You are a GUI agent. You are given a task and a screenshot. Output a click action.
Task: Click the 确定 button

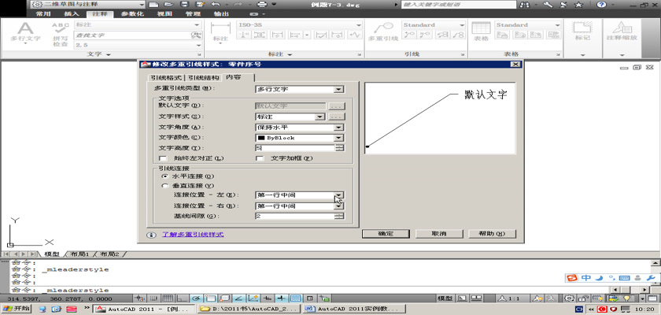tap(386, 234)
